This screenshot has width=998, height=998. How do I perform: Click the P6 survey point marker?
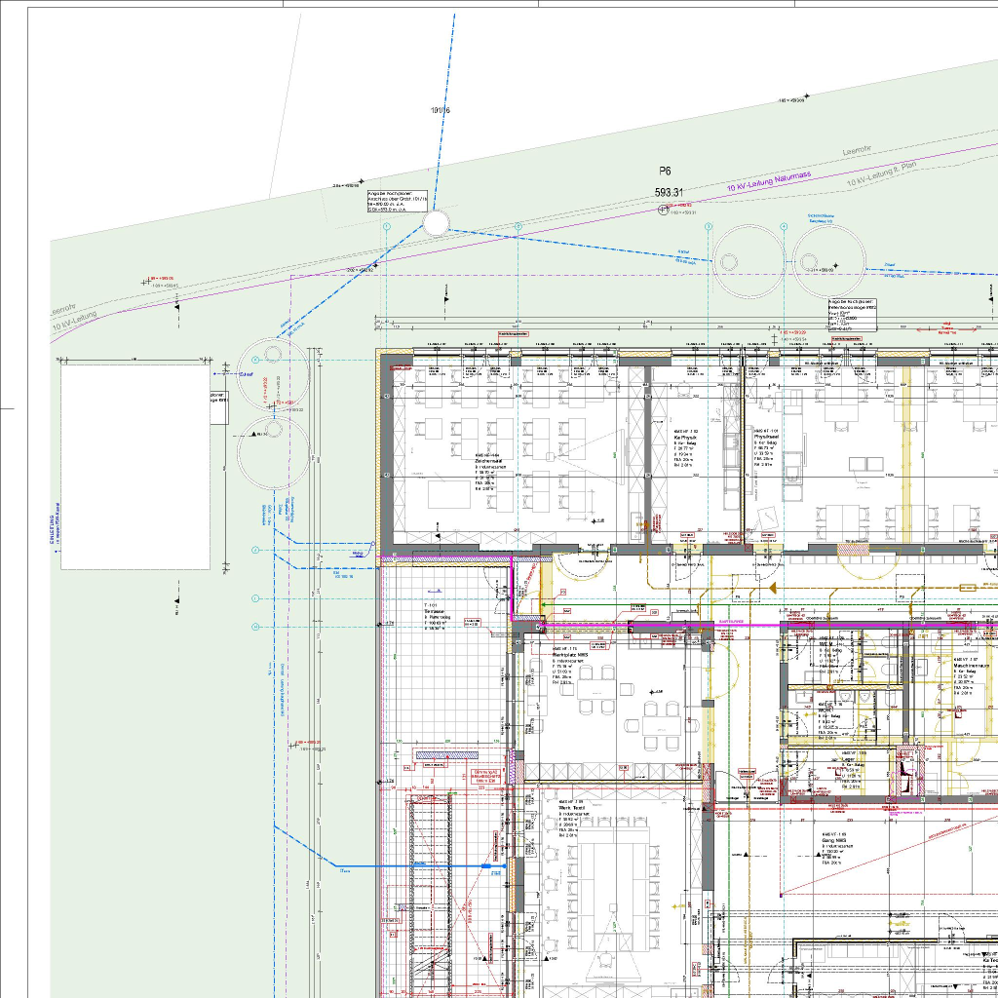[665, 209]
